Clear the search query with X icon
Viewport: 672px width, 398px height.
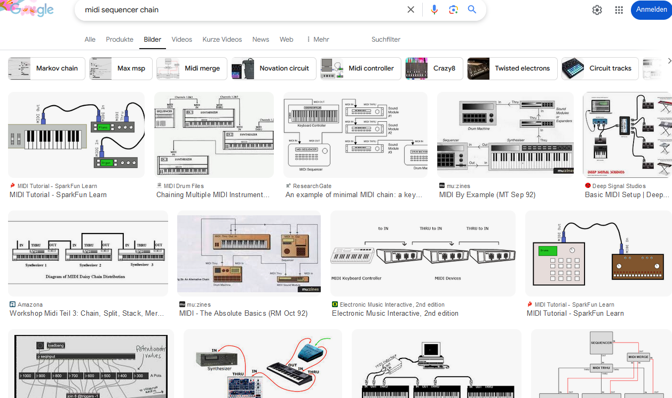point(410,10)
